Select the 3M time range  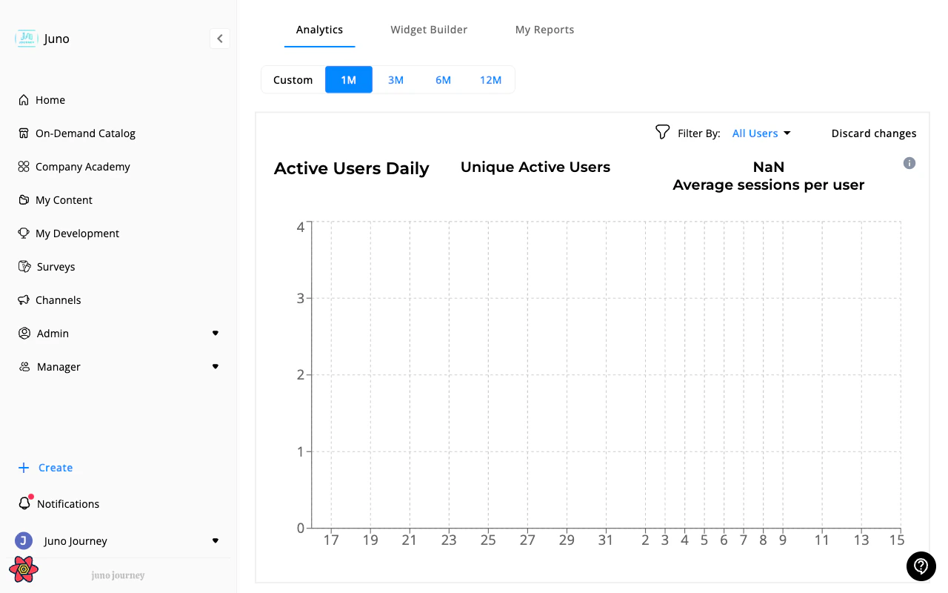click(x=396, y=79)
